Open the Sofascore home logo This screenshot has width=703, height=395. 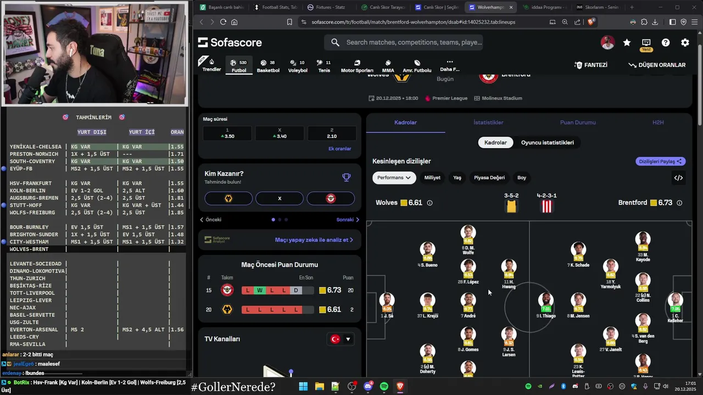tap(230, 42)
